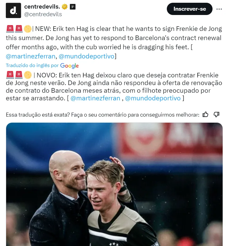Click the centredevils profile avatar

coord(13,10)
